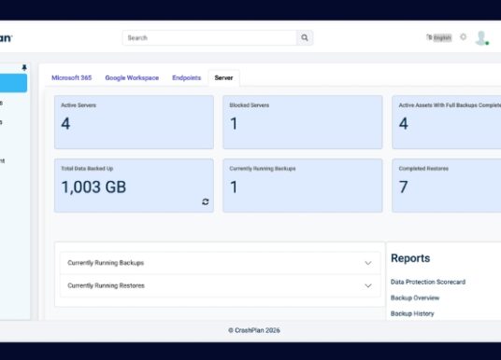This screenshot has width=501, height=360.
Task: Click the English language selector
Action: 439,37
